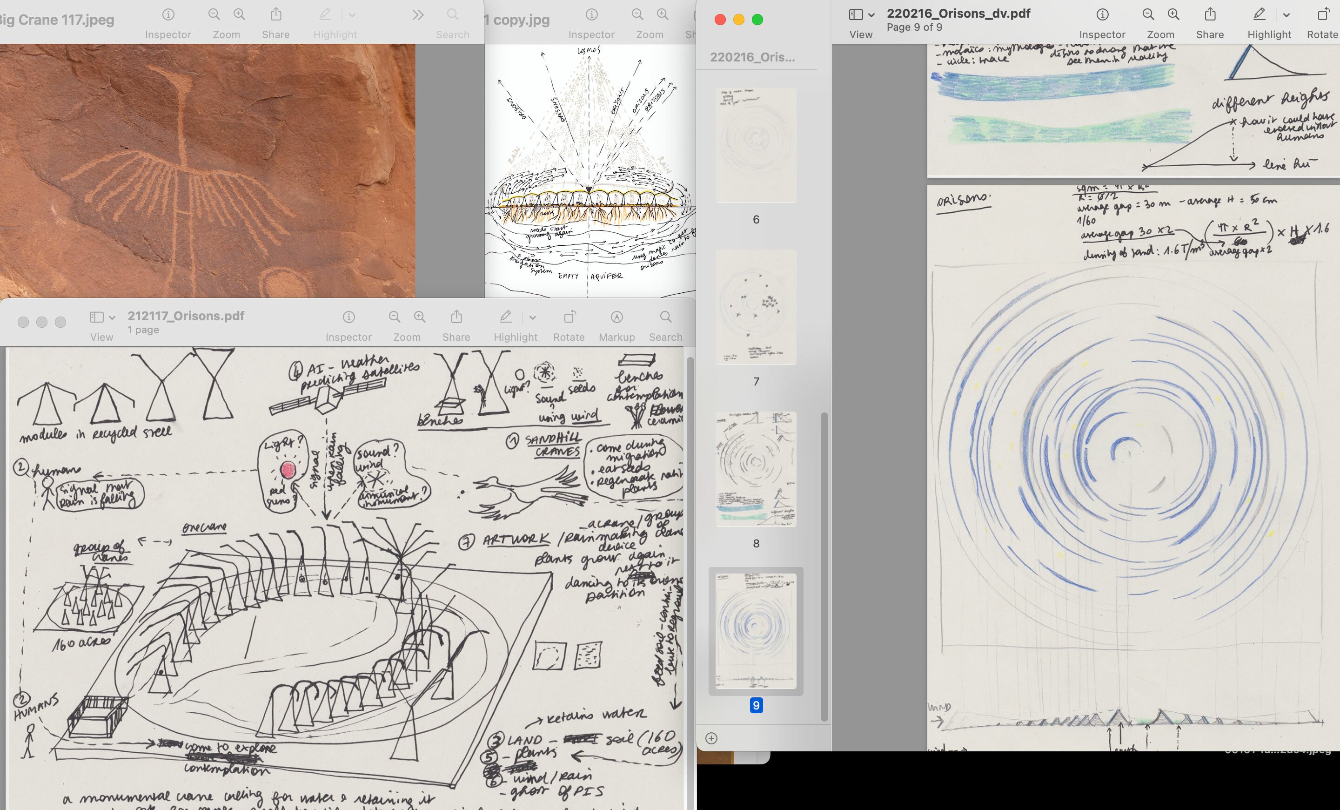Zoom in on 220216_Orisons_dv.pdf page
1340x810 pixels.
(1173, 15)
